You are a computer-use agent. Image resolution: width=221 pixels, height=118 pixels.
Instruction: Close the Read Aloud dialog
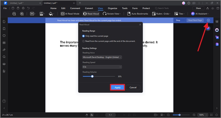140,25
